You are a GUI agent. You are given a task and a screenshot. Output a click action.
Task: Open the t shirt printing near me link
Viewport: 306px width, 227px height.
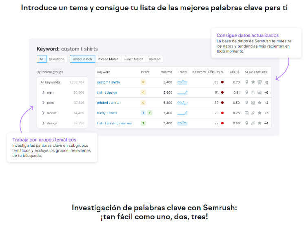[x=114, y=123]
